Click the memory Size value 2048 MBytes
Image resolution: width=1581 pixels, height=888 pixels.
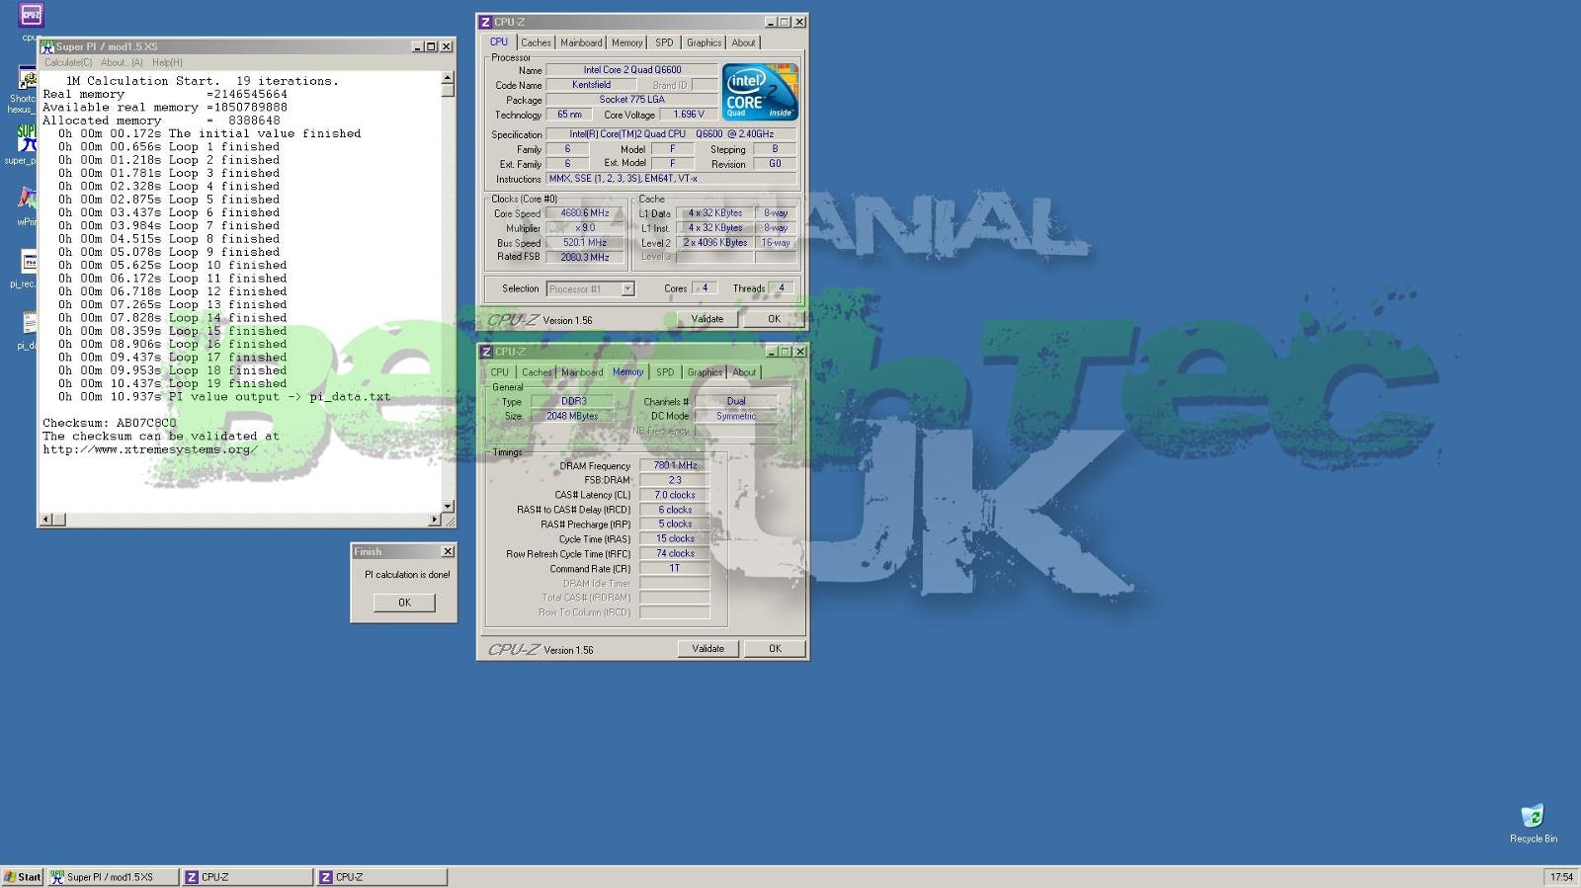point(573,417)
